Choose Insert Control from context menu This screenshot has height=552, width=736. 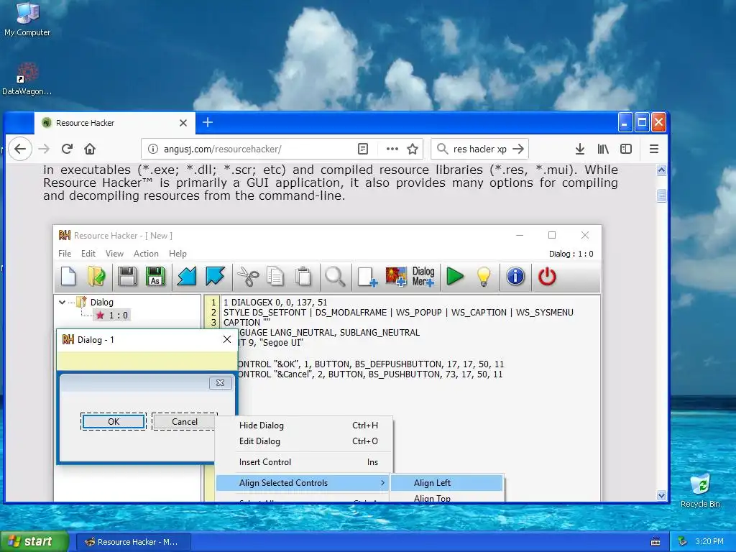coord(304,462)
